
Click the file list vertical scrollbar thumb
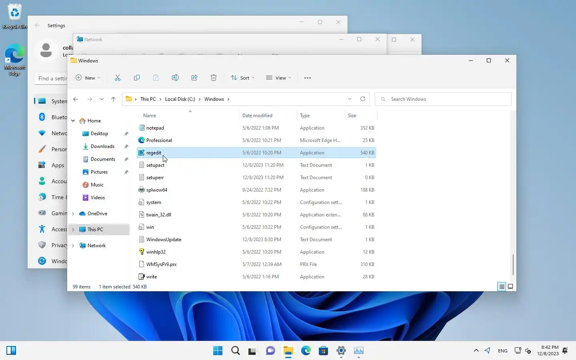[x=513, y=264]
